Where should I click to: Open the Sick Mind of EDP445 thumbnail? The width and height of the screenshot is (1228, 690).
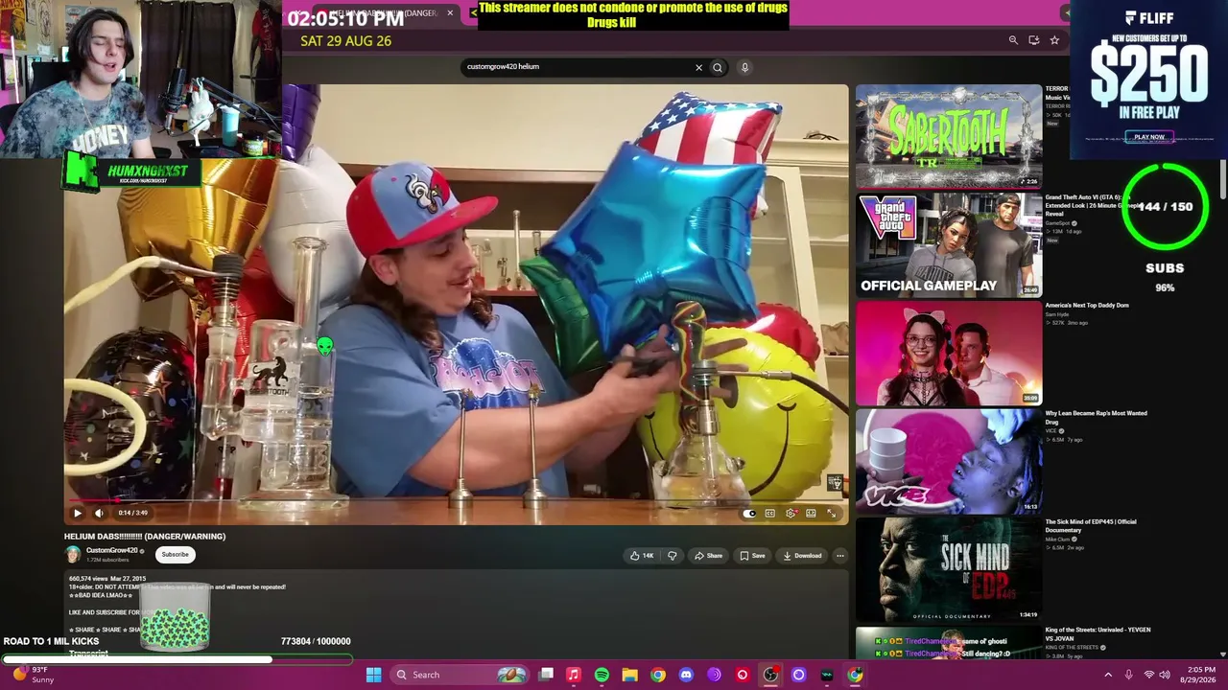[x=948, y=570]
